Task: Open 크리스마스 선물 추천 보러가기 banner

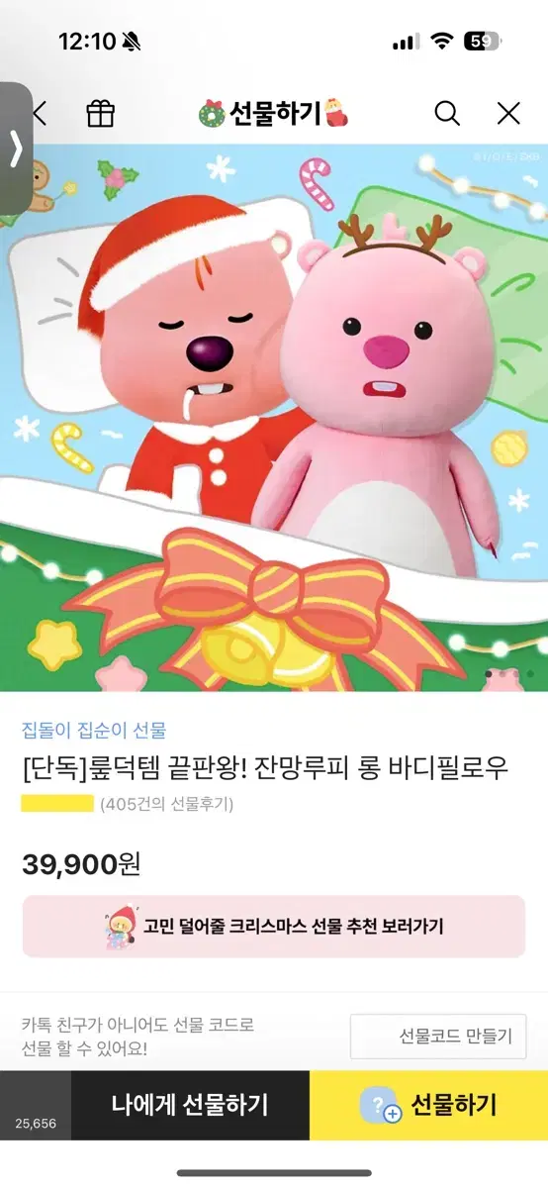Action: point(274,927)
